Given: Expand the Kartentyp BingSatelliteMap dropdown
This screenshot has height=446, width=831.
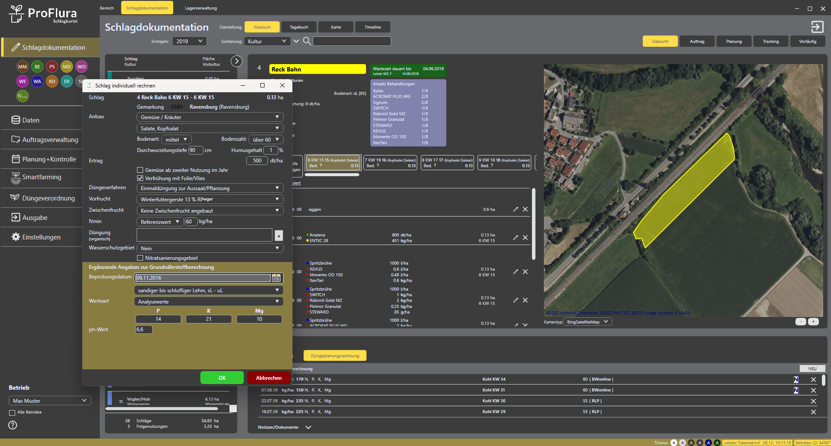Looking at the screenshot, I should coord(588,322).
